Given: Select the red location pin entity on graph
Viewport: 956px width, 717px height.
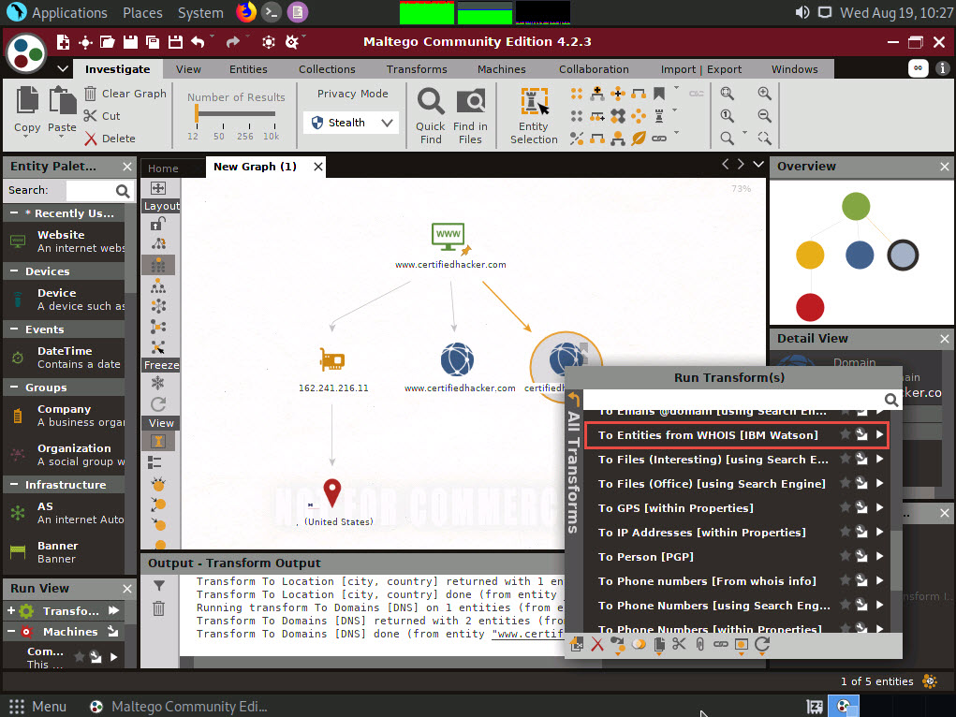Looking at the screenshot, I should pos(331,492).
